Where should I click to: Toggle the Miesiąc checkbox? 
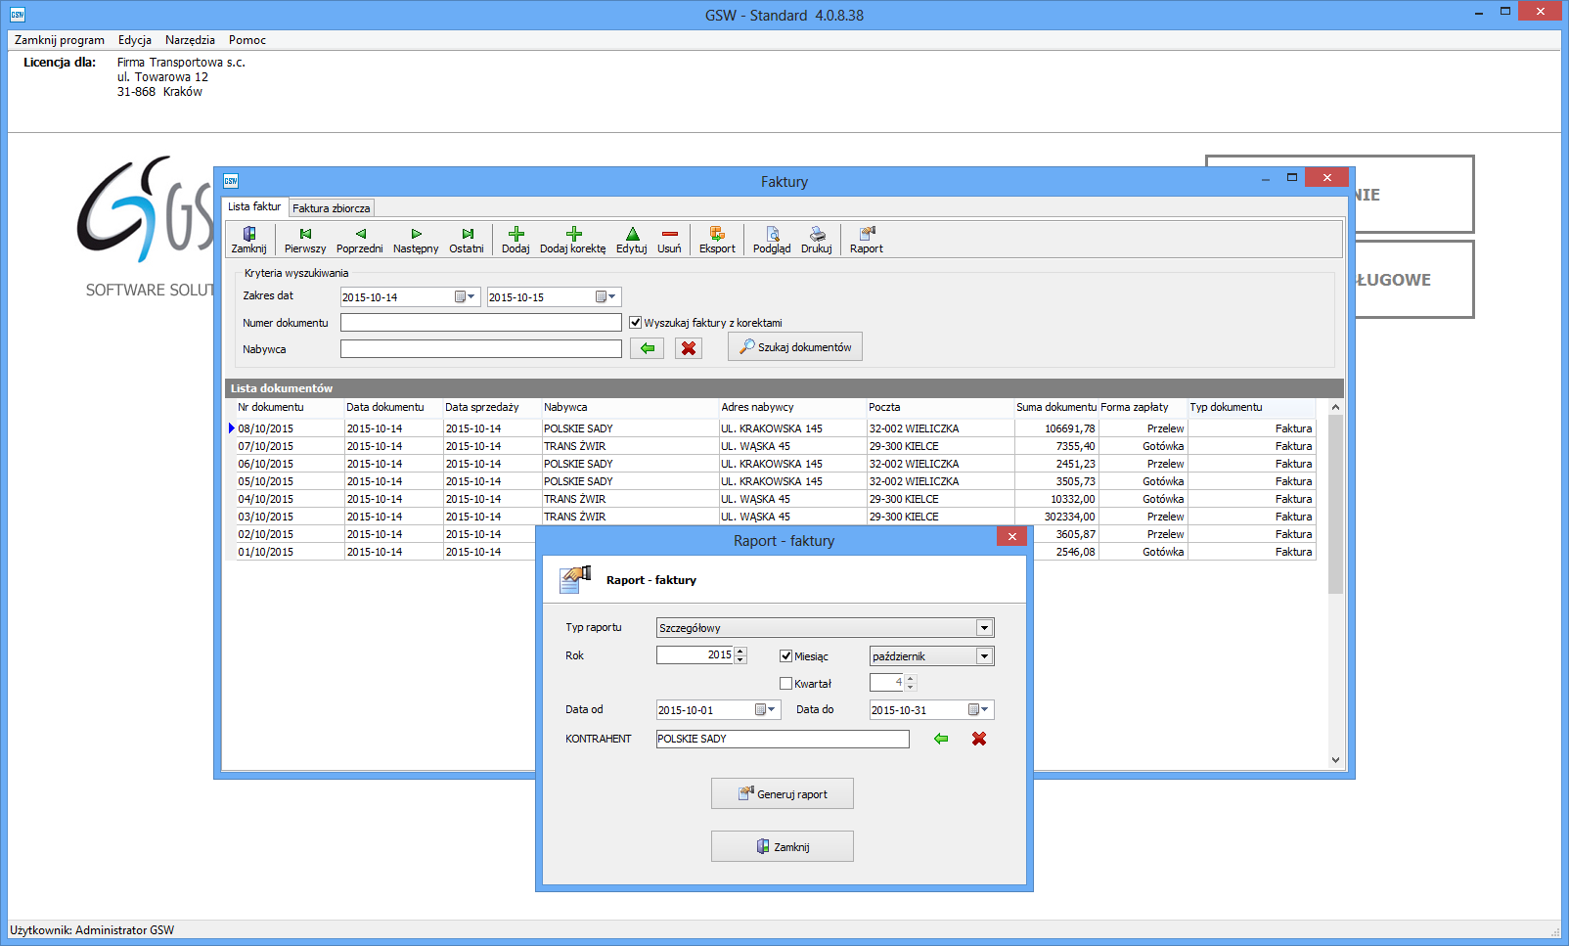(786, 656)
